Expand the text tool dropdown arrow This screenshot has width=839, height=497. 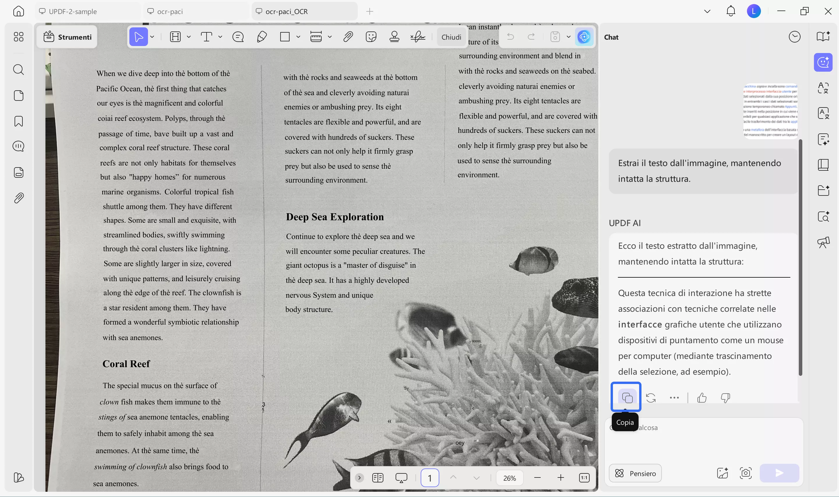coord(220,36)
